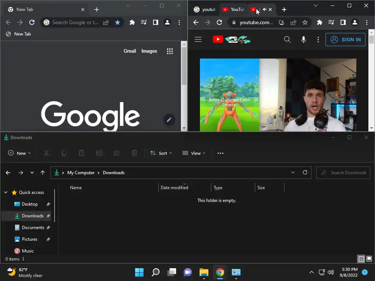Image resolution: width=375 pixels, height=281 pixels.
Task: Start YouTube voice search microphone
Action: pos(304,40)
